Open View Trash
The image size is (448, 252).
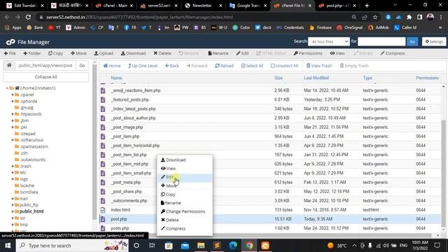[319, 66]
